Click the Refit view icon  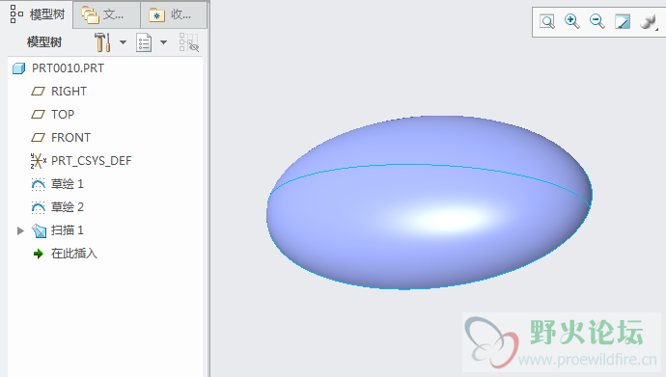click(547, 21)
